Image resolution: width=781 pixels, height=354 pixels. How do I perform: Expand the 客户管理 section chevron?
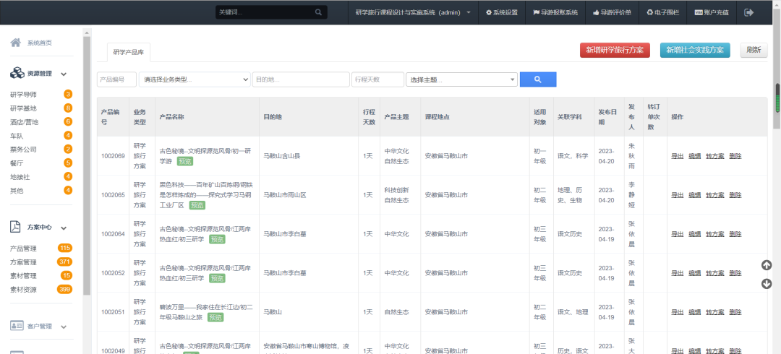pos(64,327)
